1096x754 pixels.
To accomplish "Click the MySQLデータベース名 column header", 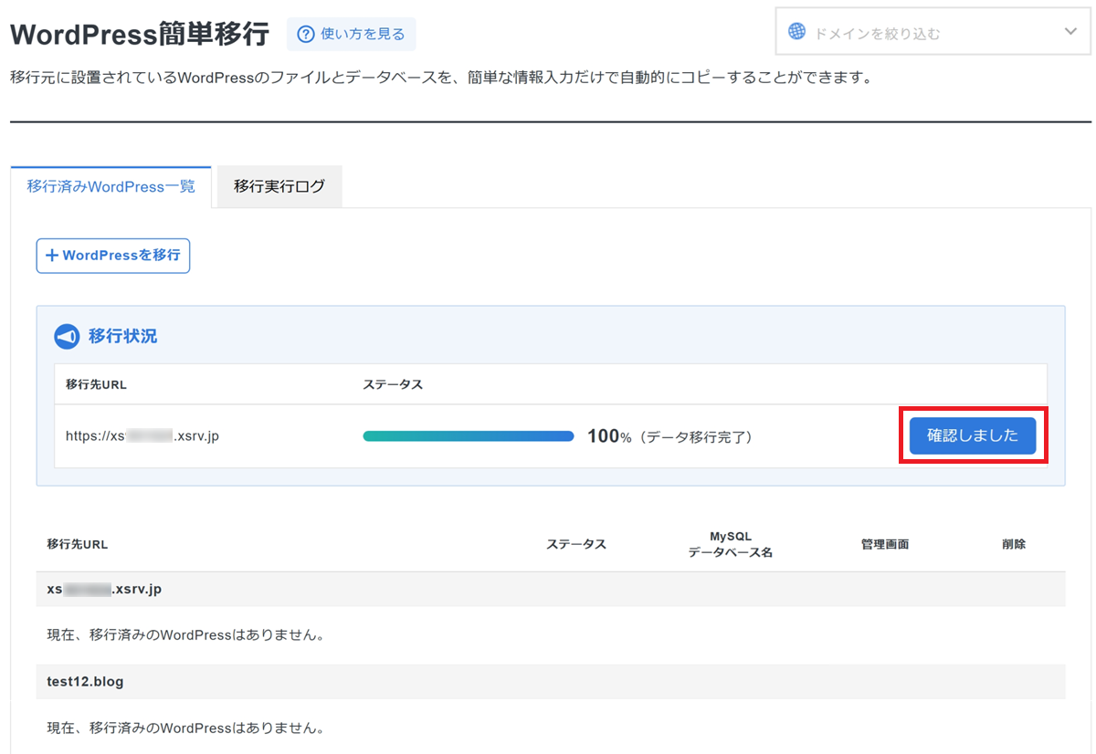I will point(730,544).
